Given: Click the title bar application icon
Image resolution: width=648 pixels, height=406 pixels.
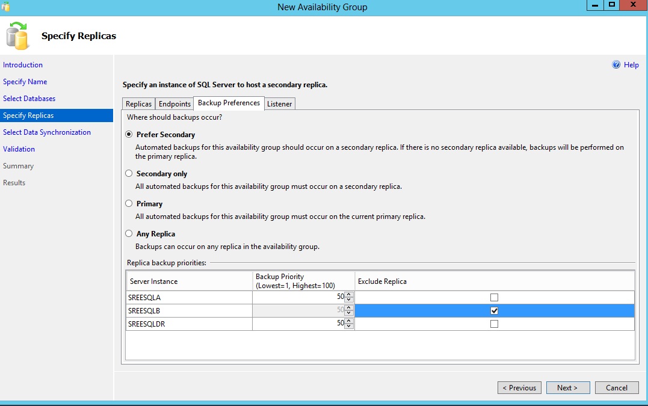Looking at the screenshot, I should point(6,7).
